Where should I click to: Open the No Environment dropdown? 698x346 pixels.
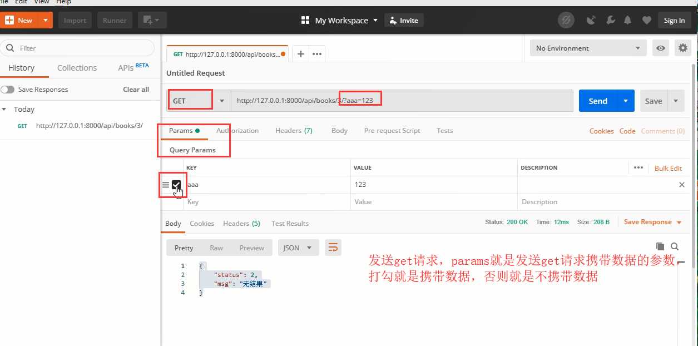coord(588,48)
